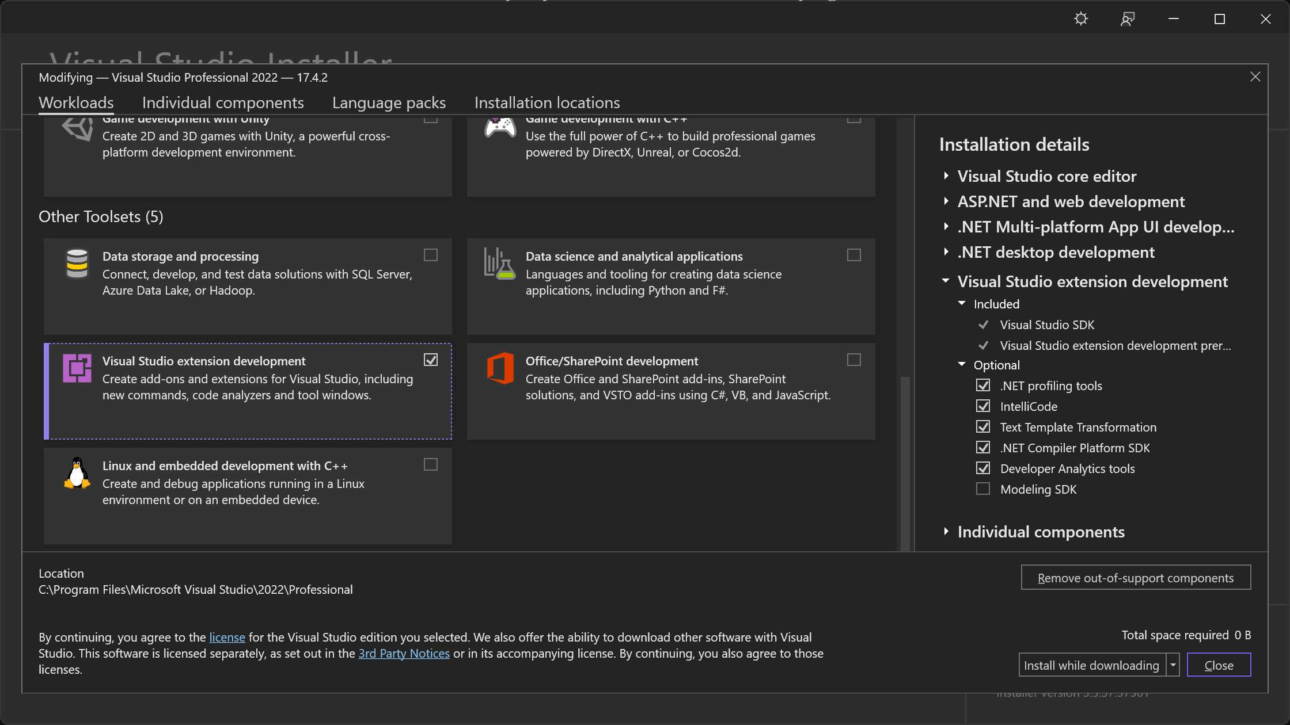Enable the Modeling SDK component
1290x725 pixels.
pyautogui.click(x=982, y=489)
